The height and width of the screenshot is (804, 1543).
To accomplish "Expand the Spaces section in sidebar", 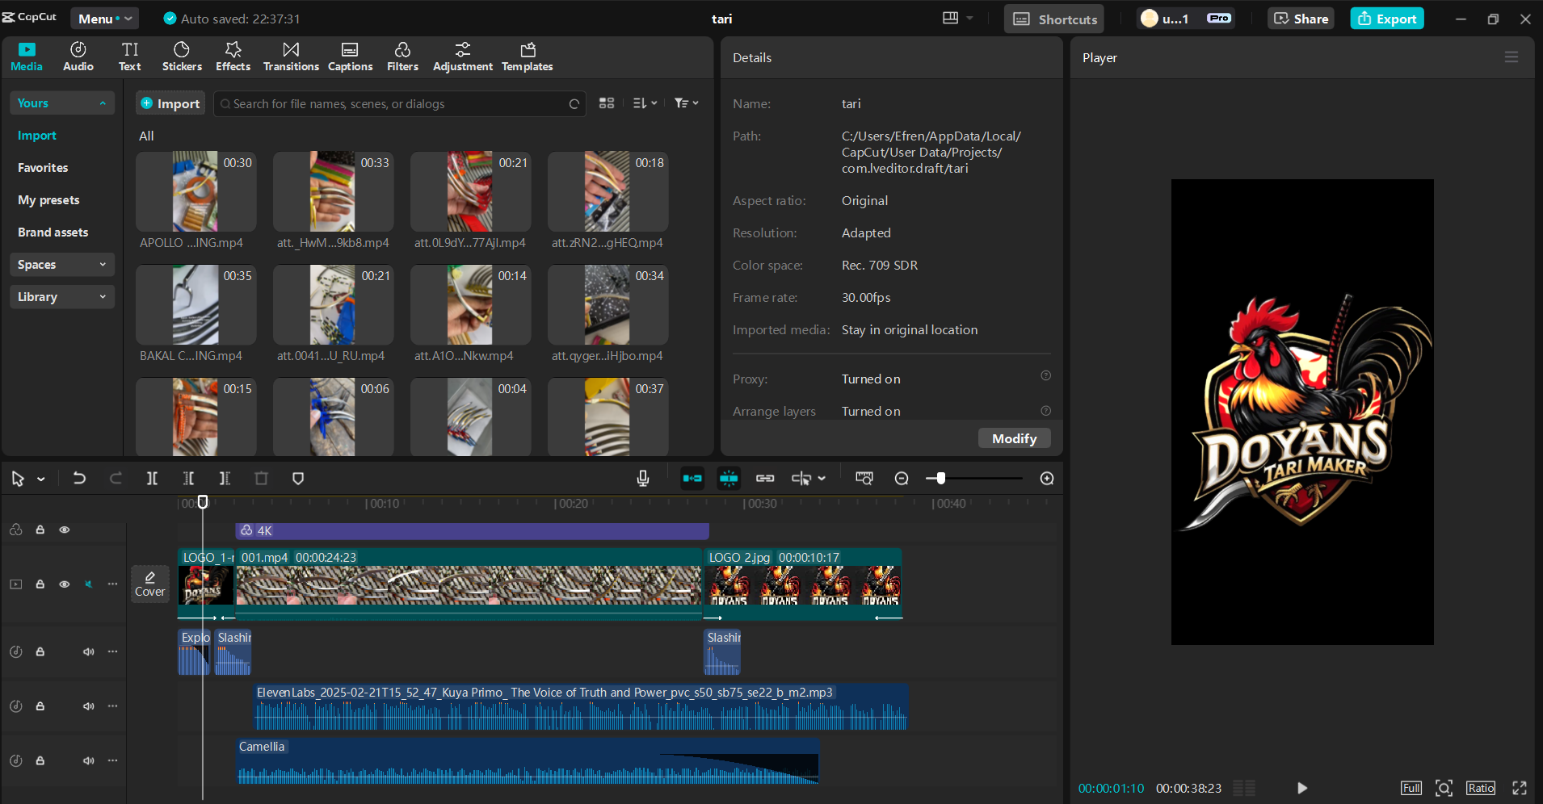I will [62, 265].
